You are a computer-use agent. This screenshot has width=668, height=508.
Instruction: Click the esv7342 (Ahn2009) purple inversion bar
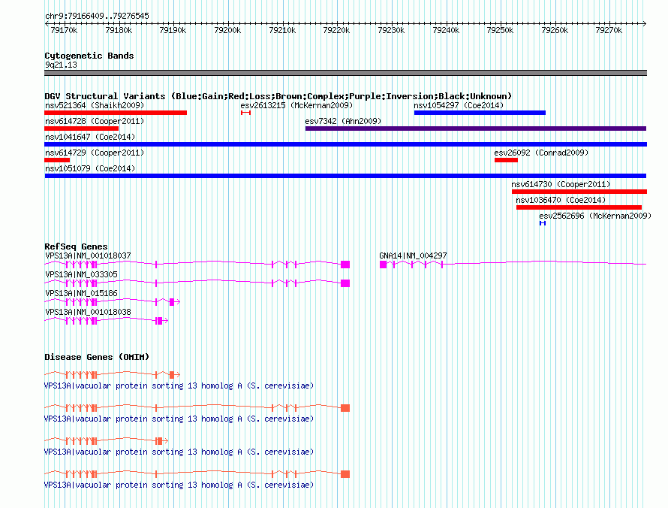tap(476, 129)
